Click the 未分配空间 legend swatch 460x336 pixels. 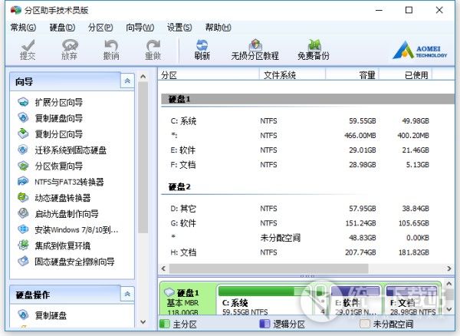(x=365, y=324)
